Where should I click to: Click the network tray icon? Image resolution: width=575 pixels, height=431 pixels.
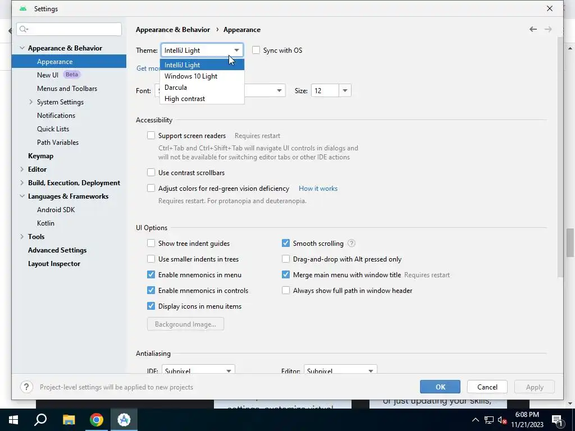click(x=489, y=420)
